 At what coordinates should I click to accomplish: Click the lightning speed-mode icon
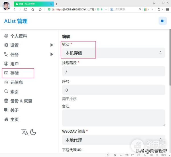pyautogui.click(x=102, y=9)
